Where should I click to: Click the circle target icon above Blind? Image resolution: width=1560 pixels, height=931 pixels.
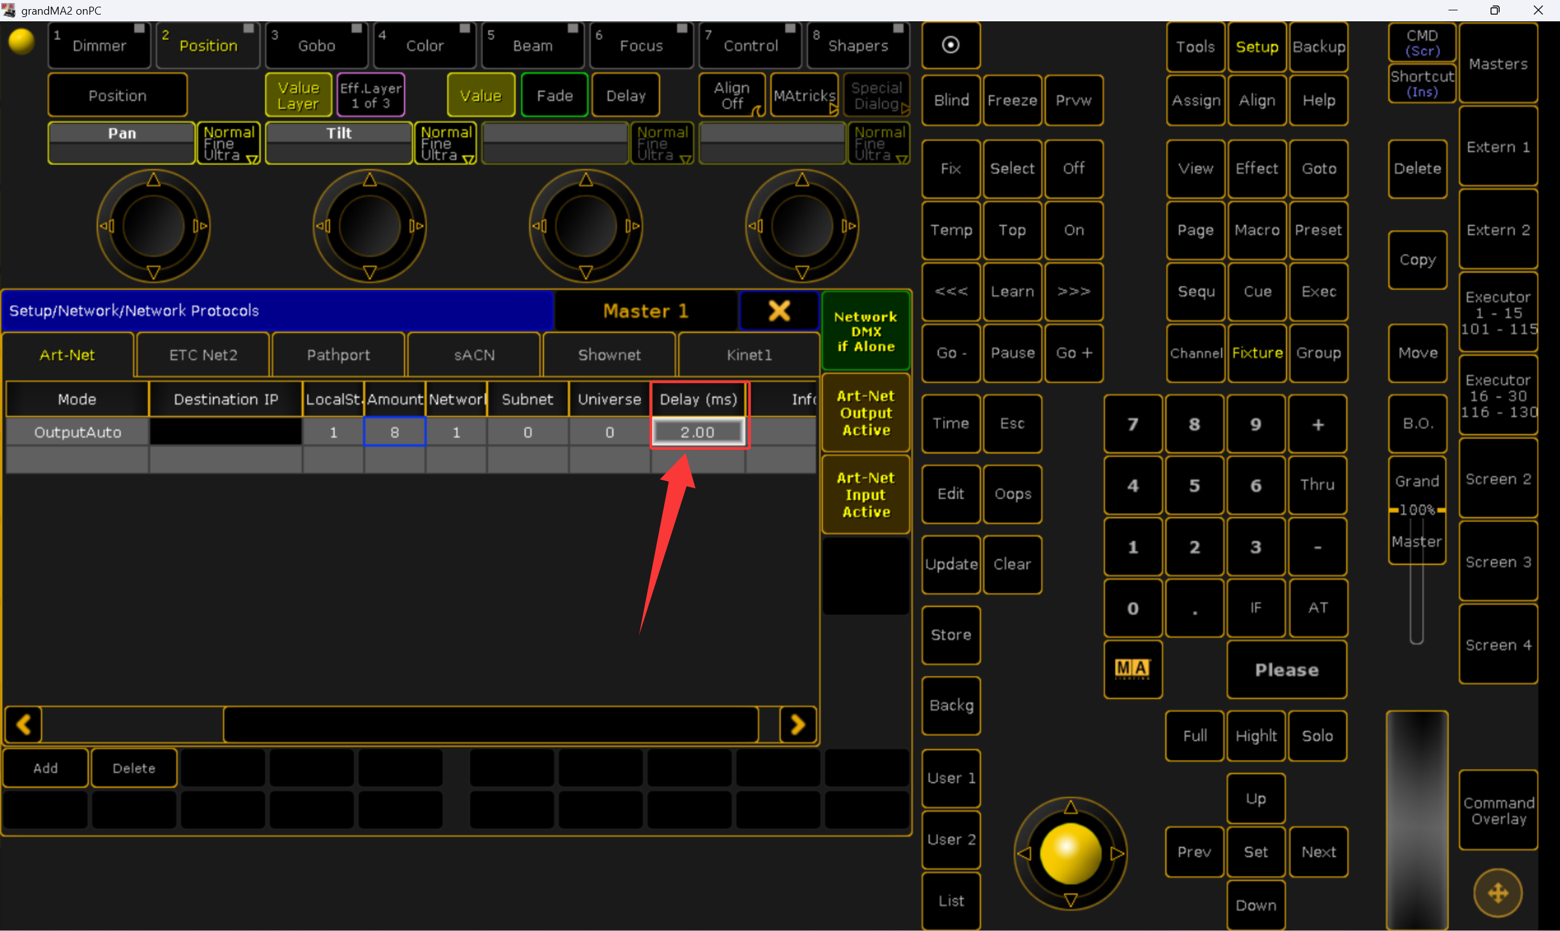pos(951,45)
